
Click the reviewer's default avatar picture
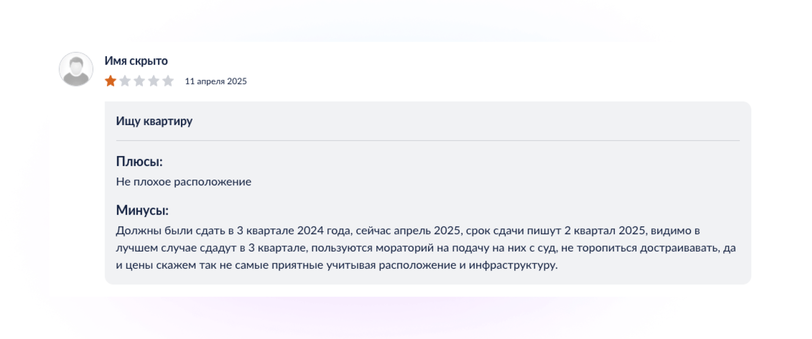[x=76, y=69]
